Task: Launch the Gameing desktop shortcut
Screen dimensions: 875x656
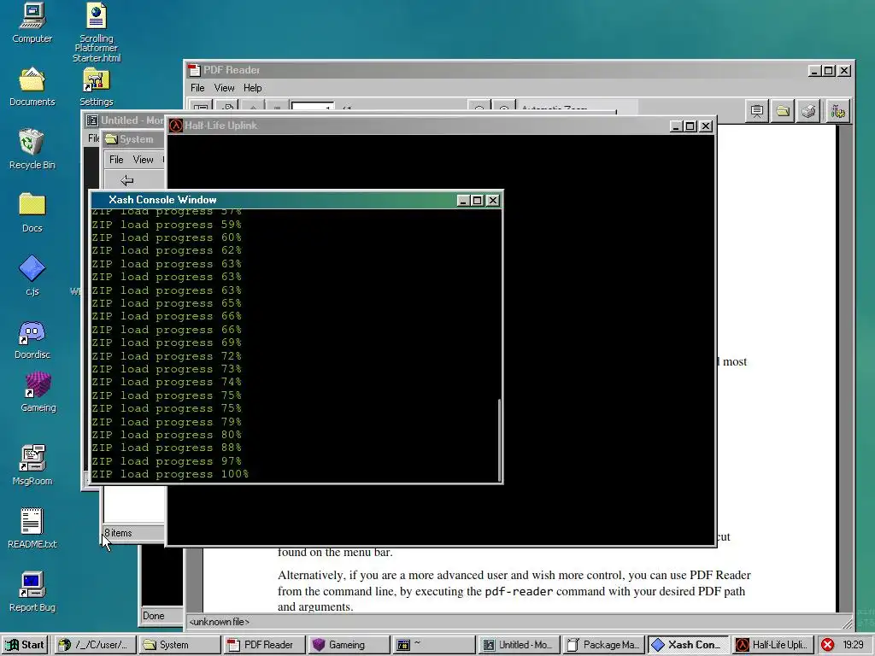Action: pos(38,392)
